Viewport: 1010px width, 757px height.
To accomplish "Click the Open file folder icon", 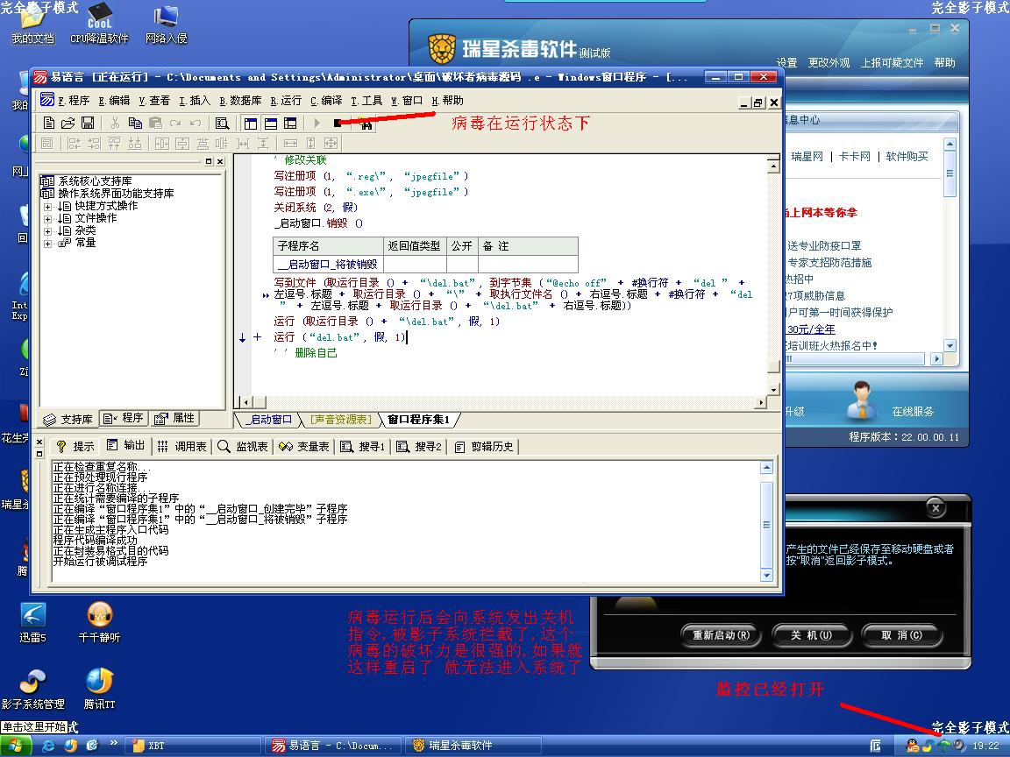I will point(68,123).
